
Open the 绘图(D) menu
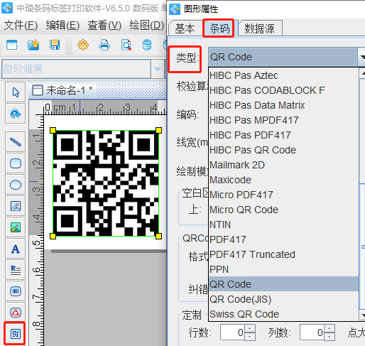coord(146,25)
